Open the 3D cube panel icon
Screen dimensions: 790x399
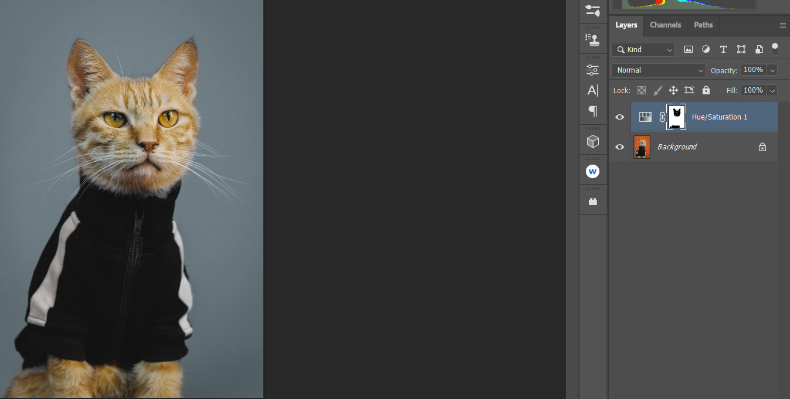coord(593,141)
